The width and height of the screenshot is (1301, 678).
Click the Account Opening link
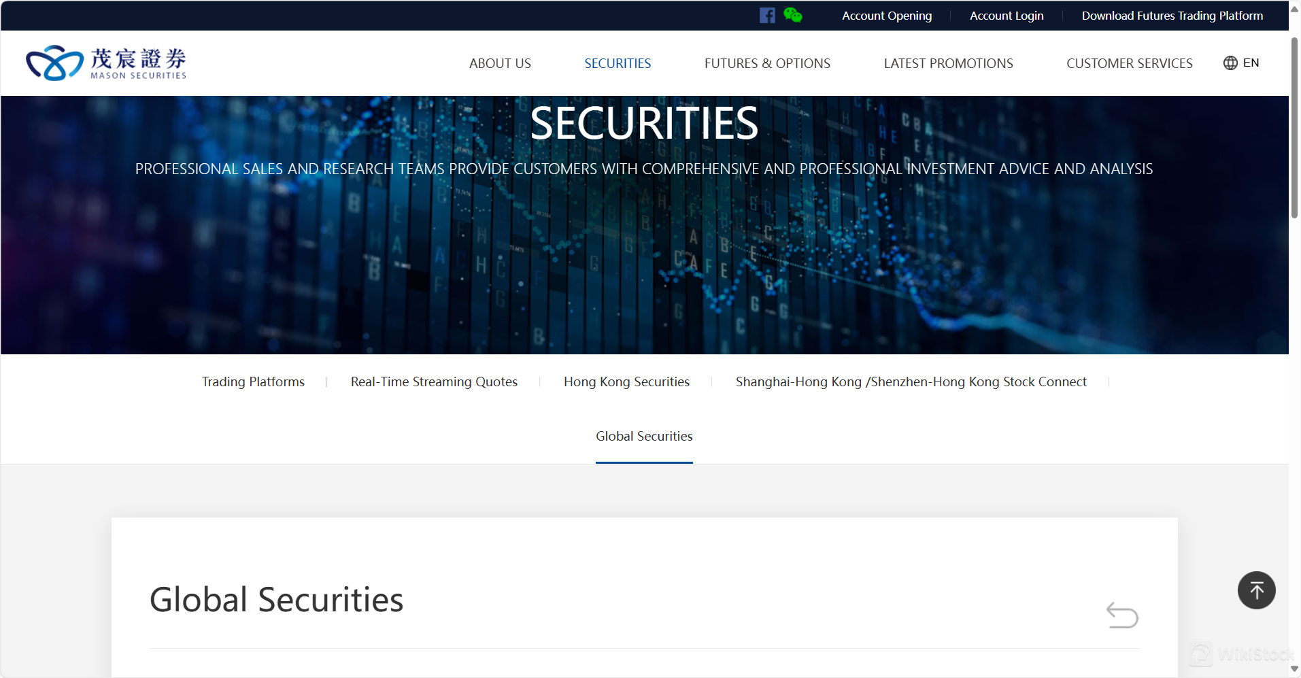pos(887,16)
